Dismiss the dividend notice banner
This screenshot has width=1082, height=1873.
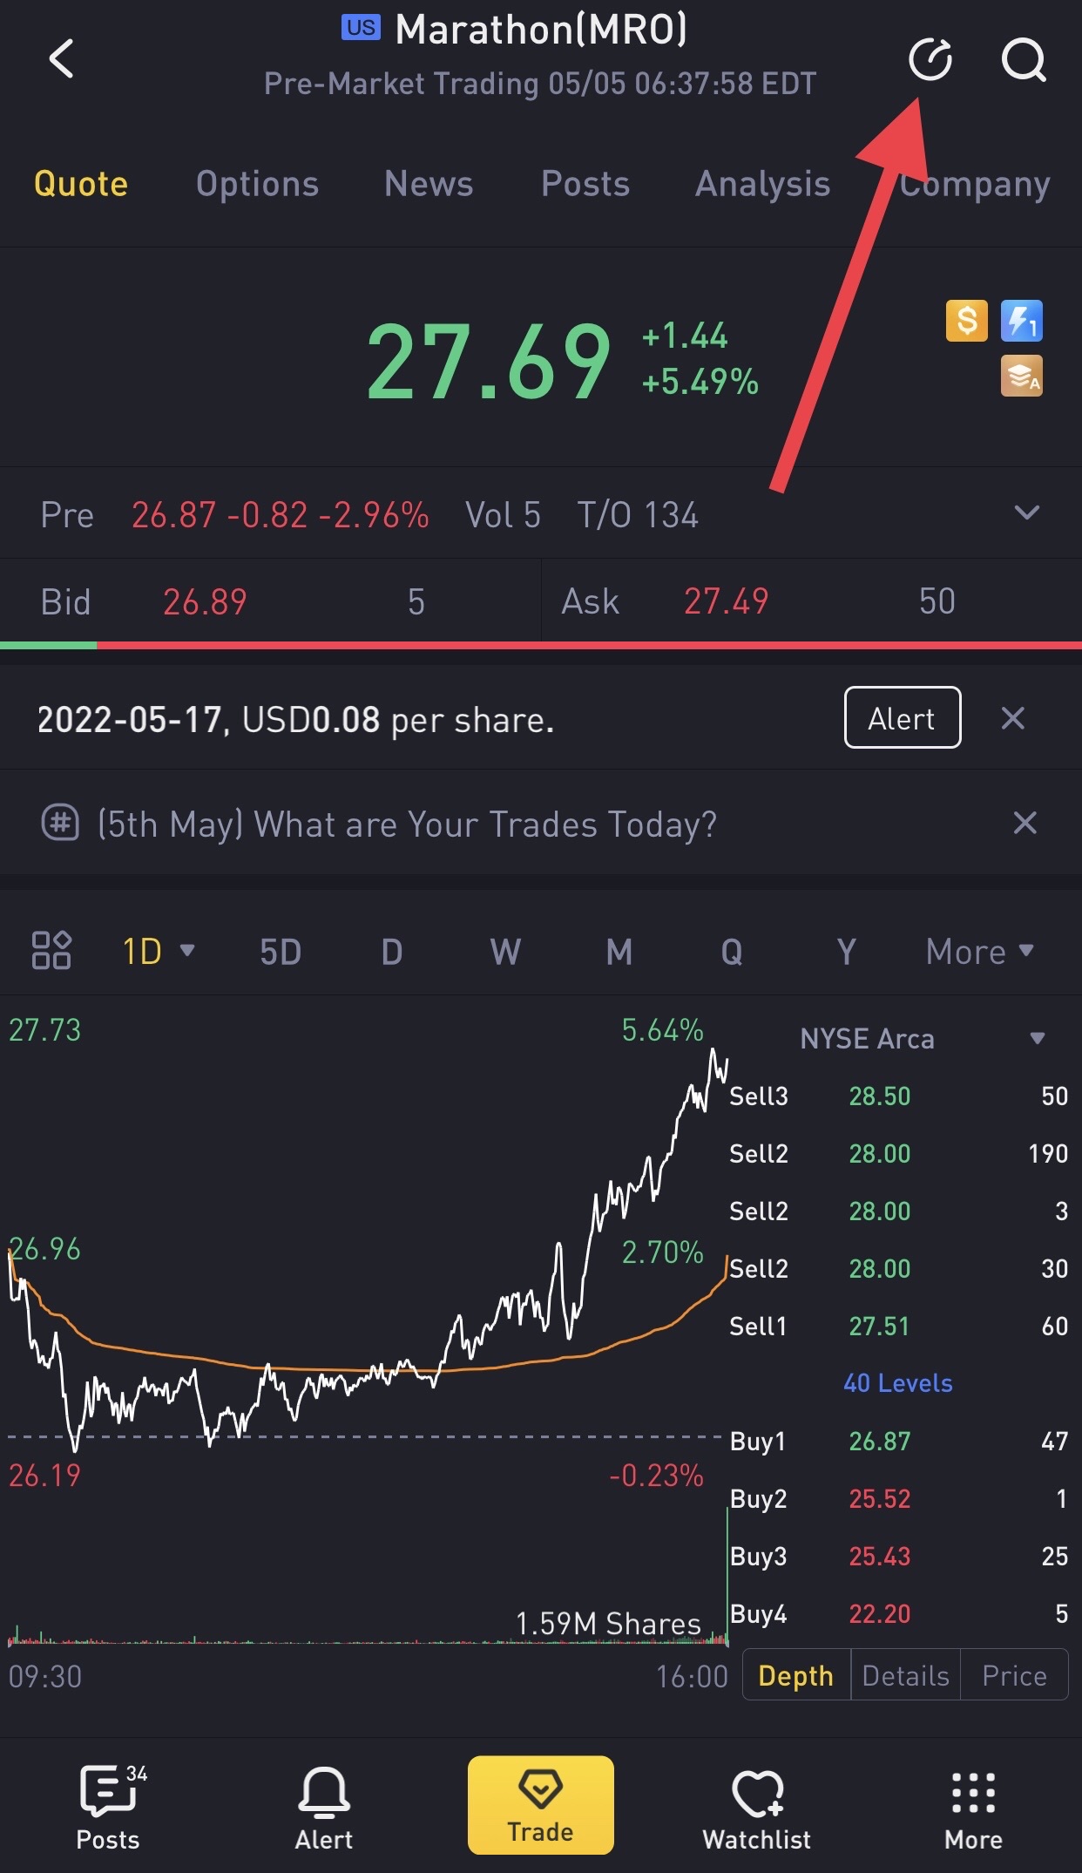point(1012,718)
